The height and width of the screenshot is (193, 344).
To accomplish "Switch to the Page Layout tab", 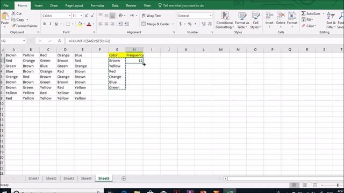I will [x=74, y=5].
